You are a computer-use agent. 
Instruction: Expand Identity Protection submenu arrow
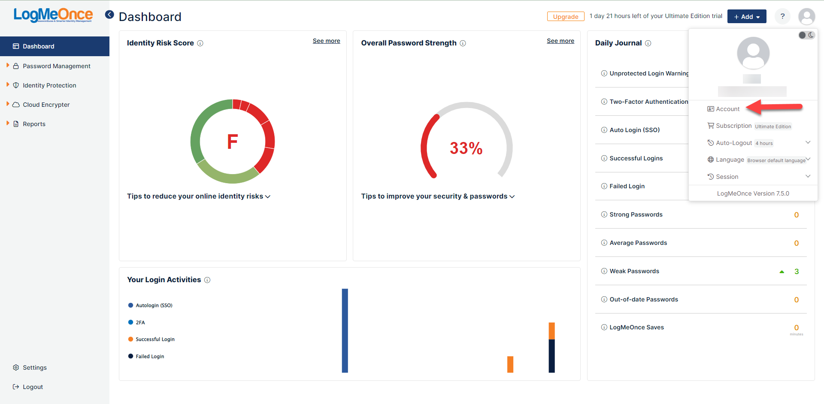pyautogui.click(x=8, y=85)
